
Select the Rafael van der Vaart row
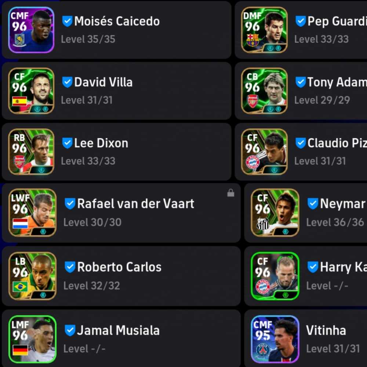[121, 213]
